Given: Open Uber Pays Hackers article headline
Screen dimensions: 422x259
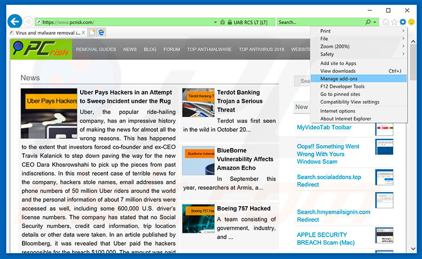Looking at the screenshot, I should click(x=126, y=97).
